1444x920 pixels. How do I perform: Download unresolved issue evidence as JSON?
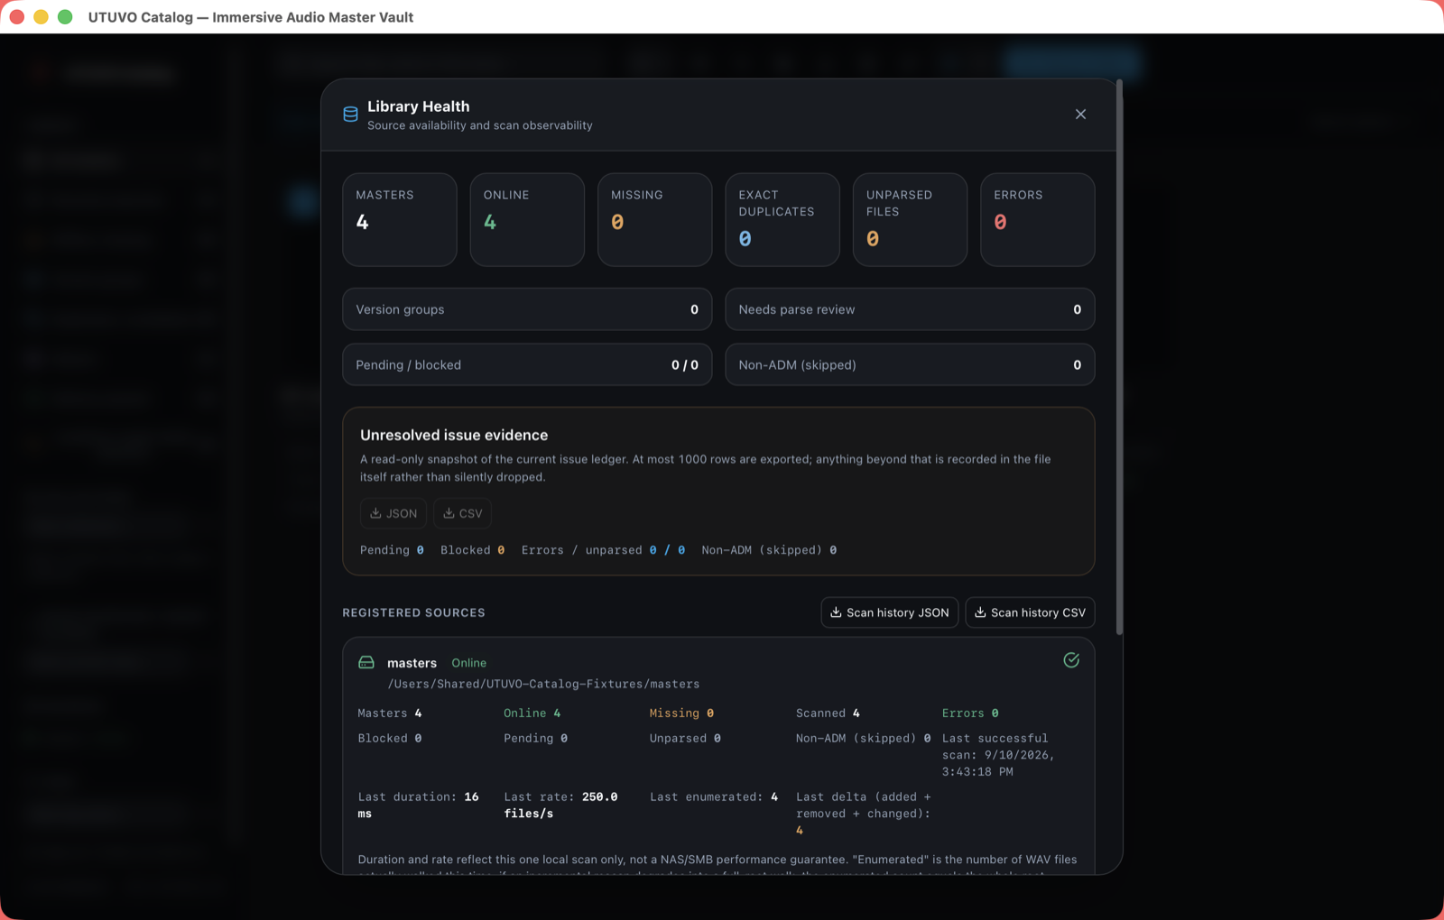pyautogui.click(x=393, y=513)
